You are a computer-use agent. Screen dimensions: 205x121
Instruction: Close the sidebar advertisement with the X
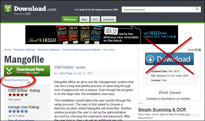[200, 50]
